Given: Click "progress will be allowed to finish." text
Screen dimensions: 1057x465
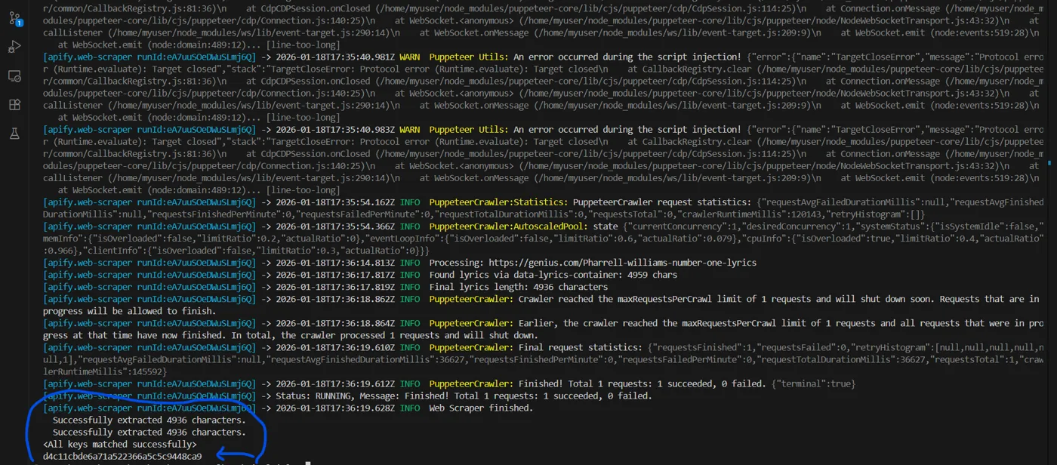Looking at the screenshot, I should click(x=130, y=311).
